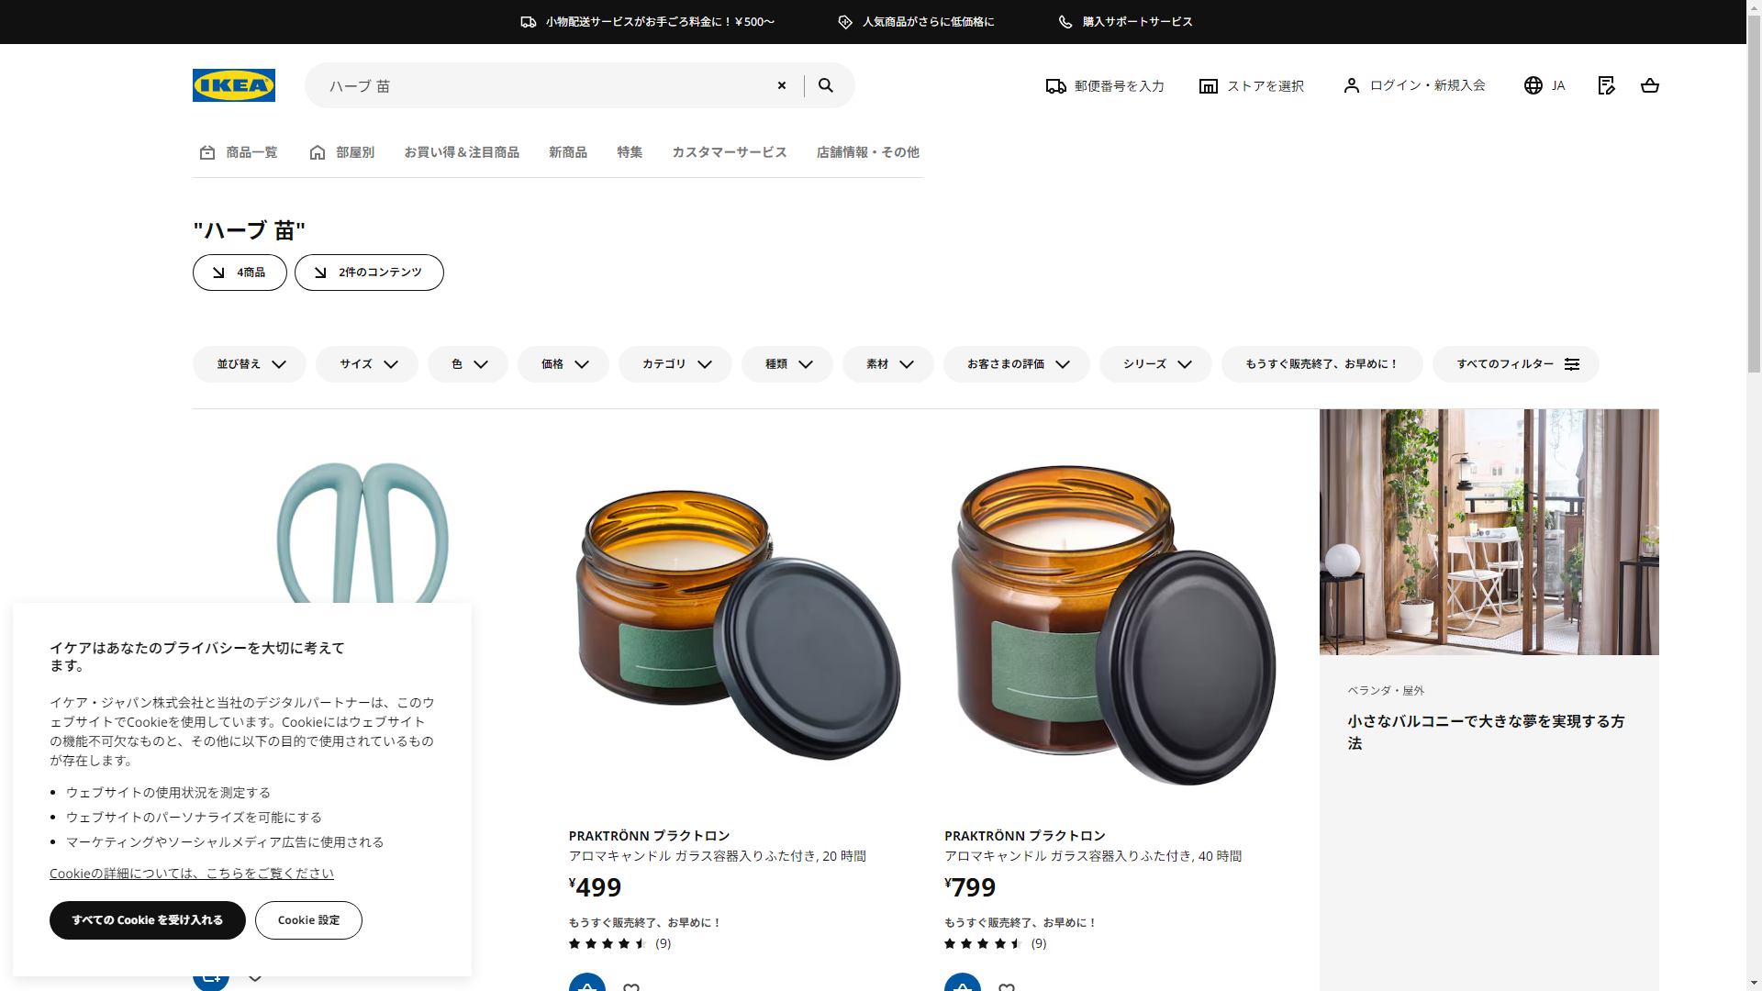Click the Cookie 設定 button
1762x991 pixels.
308,920
